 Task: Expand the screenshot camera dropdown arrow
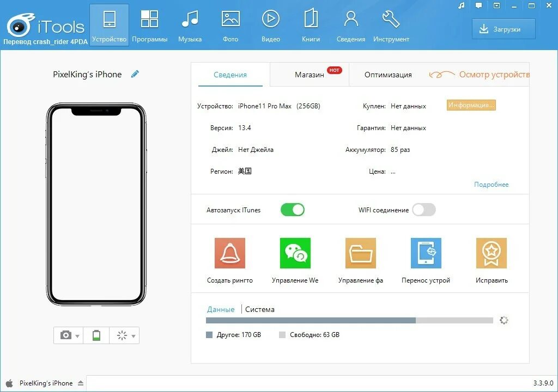[77, 336]
